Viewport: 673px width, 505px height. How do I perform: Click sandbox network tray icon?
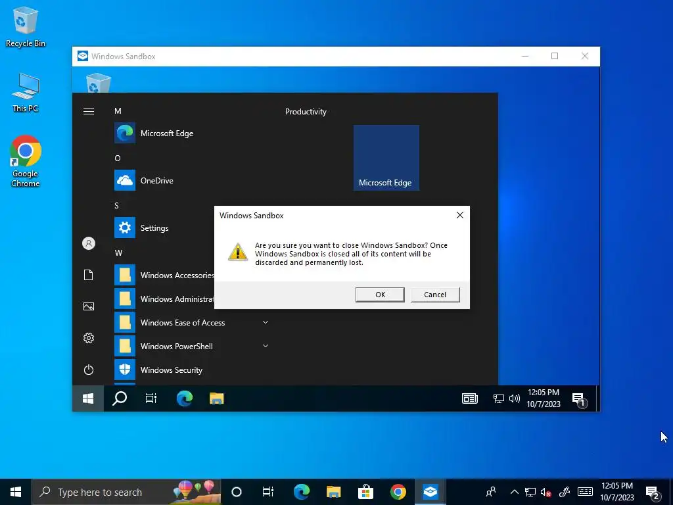498,398
